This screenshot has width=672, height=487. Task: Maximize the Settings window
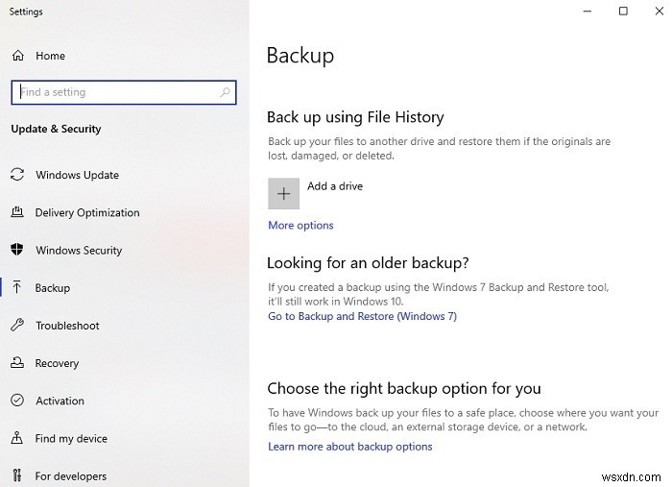tap(624, 12)
